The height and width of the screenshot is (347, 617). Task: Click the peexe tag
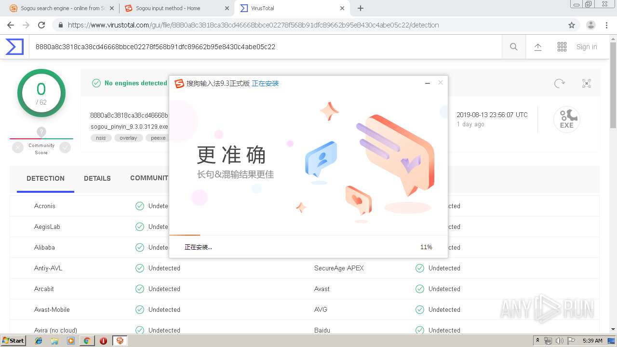(158, 138)
